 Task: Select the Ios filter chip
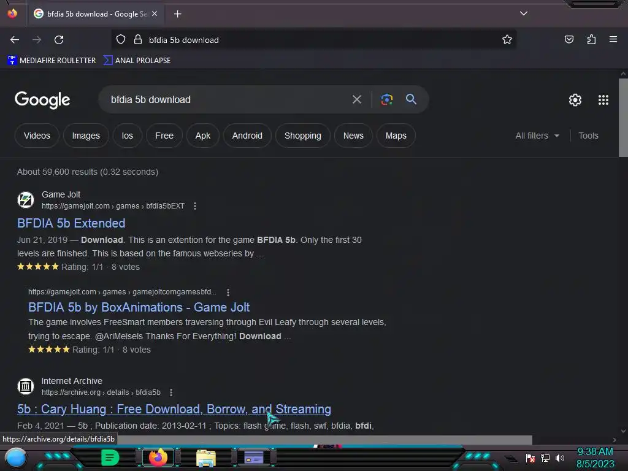click(x=128, y=136)
